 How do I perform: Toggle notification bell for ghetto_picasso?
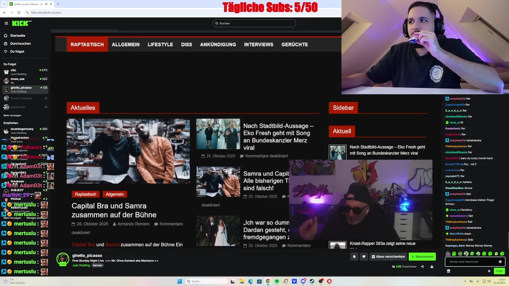[354, 257]
